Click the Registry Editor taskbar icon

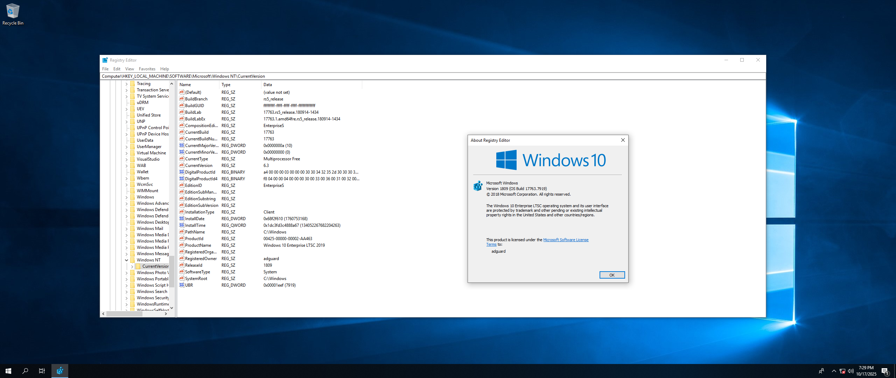(x=60, y=371)
